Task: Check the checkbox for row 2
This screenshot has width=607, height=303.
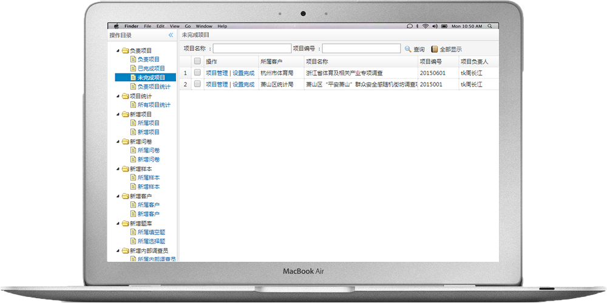Action: tap(197, 84)
